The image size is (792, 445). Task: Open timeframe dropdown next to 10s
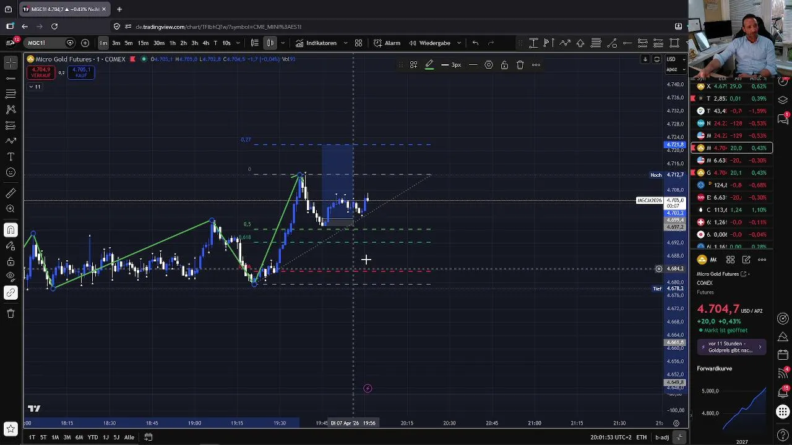tap(238, 43)
